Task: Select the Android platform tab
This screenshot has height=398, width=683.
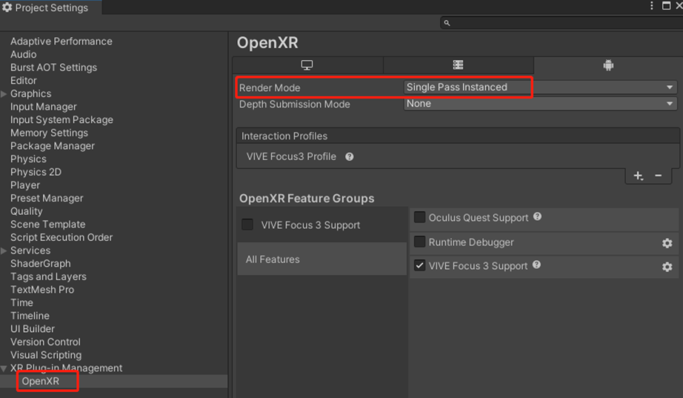Action: point(608,65)
